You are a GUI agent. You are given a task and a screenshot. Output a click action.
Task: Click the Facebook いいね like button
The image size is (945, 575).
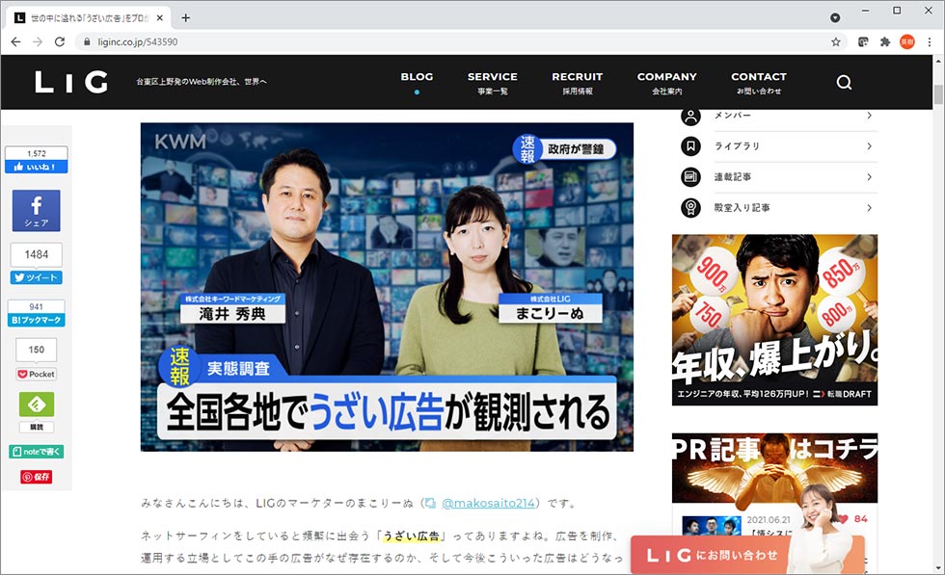[x=37, y=167]
